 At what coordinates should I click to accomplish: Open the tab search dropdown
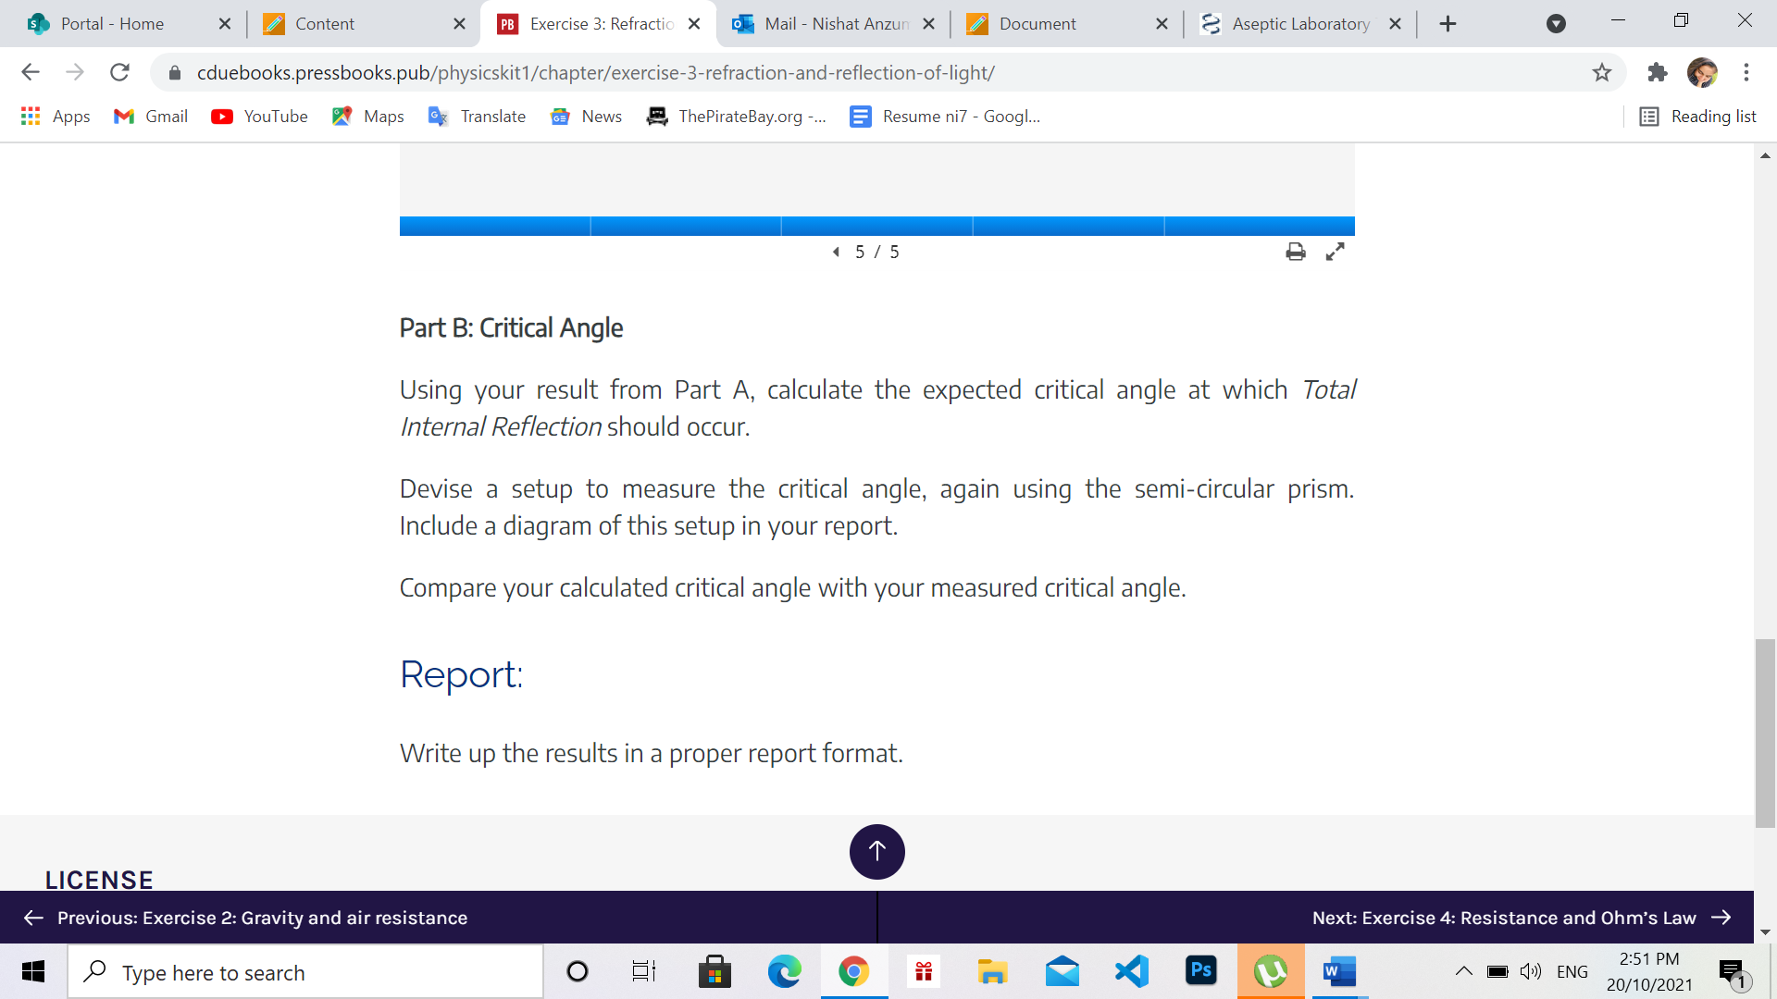(x=1556, y=24)
